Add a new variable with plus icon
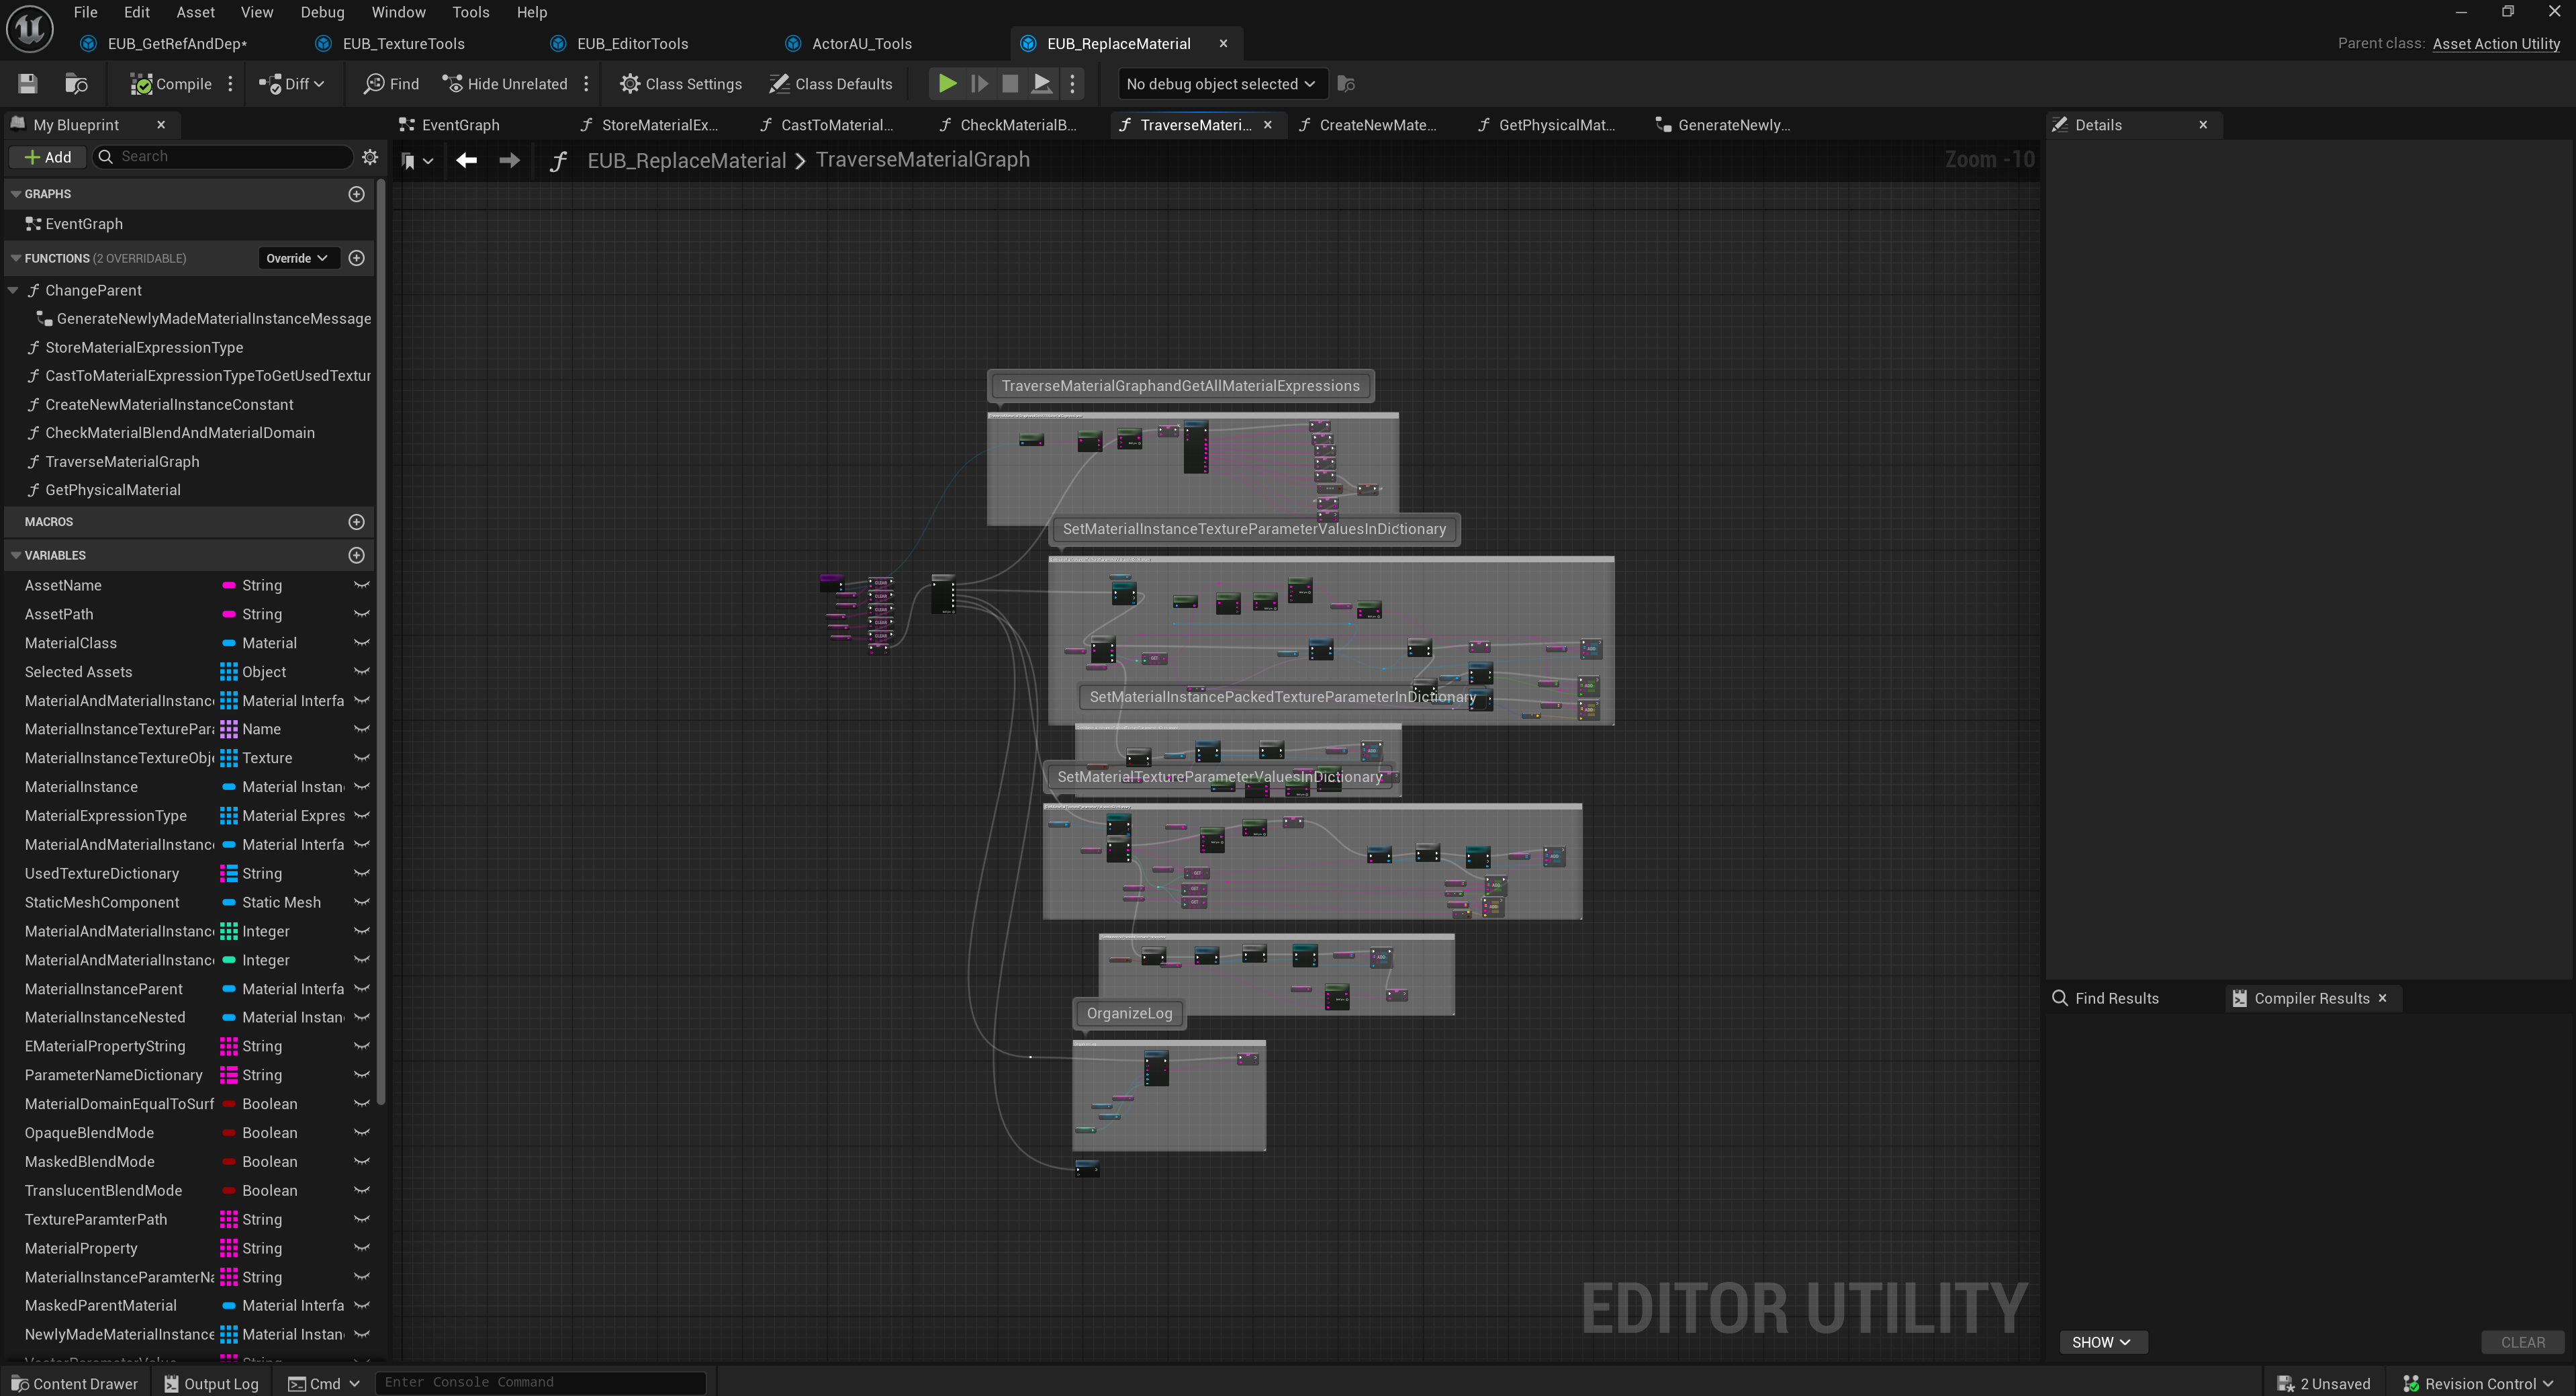 (356, 556)
